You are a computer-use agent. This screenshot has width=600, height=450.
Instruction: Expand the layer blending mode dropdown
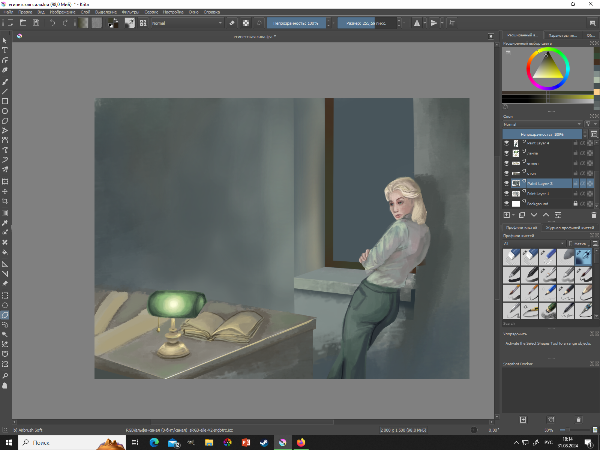[x=542, y=124]
